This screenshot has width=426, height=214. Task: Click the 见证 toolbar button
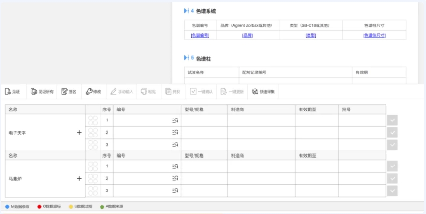(x=12, y=92)
